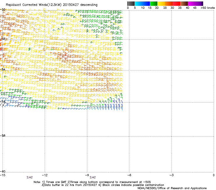Select the gray 0-5 knots color segment
Screen dimensions: 216x190
point(131,4)
